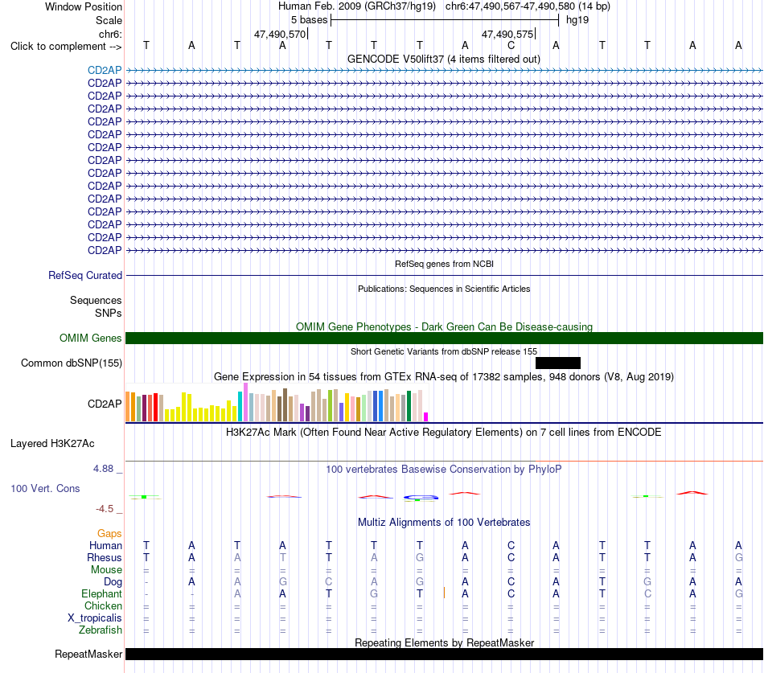
Task: Open the '100 Vert. Cons' track label
Action: click(45, 488)
